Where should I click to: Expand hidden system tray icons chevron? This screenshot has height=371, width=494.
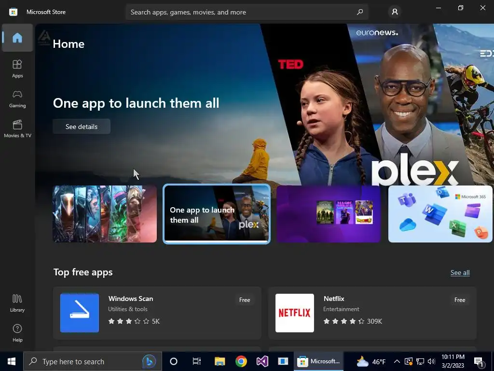(x=397, y=361)
